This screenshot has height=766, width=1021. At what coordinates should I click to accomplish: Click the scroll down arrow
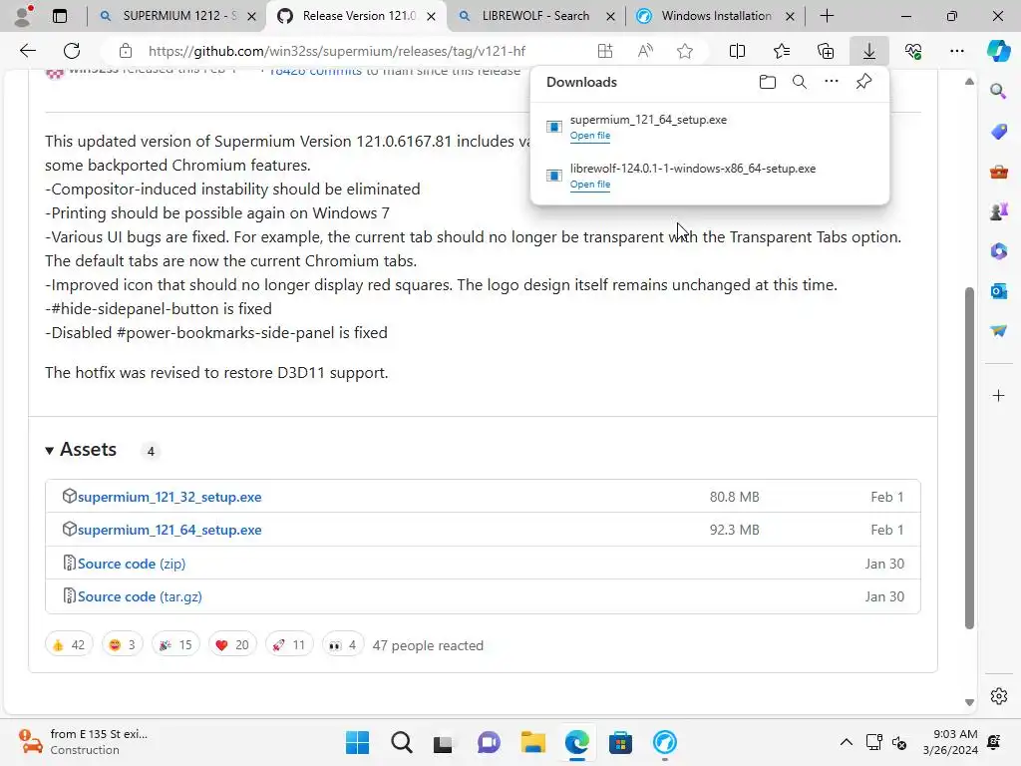point(969,702)
